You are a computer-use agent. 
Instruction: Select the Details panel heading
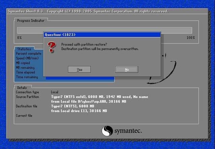click(22, 88)
